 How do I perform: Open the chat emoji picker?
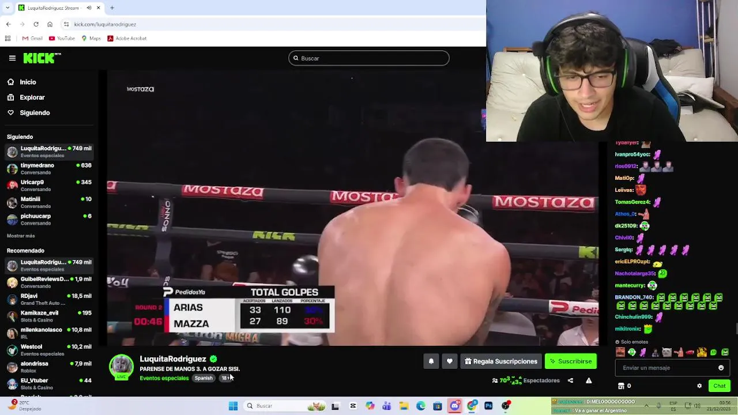721,368
